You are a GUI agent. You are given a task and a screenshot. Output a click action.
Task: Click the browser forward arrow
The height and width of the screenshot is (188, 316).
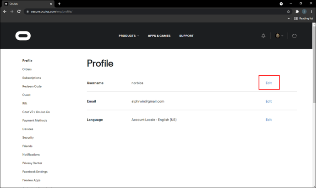tap(12, 11)
